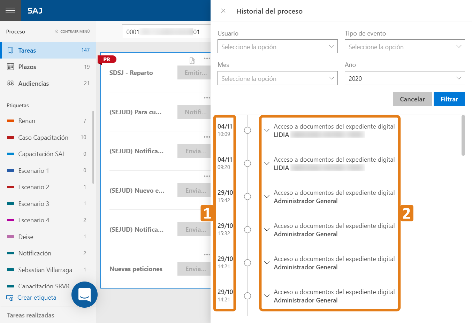
Task: Click the Notifi... button for (SEJUD) Para cu...
Action: [x=194, y=112]
